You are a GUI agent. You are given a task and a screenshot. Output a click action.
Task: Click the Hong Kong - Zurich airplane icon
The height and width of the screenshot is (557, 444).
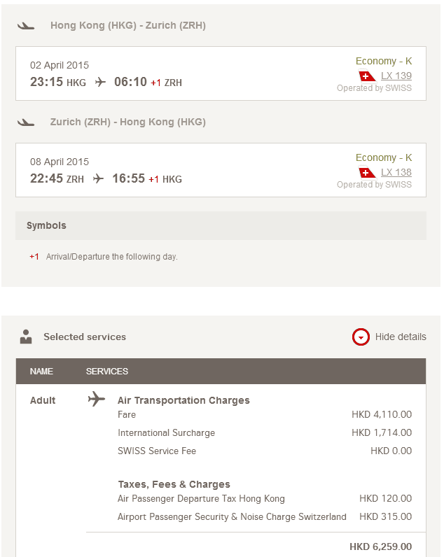[26, 26]
